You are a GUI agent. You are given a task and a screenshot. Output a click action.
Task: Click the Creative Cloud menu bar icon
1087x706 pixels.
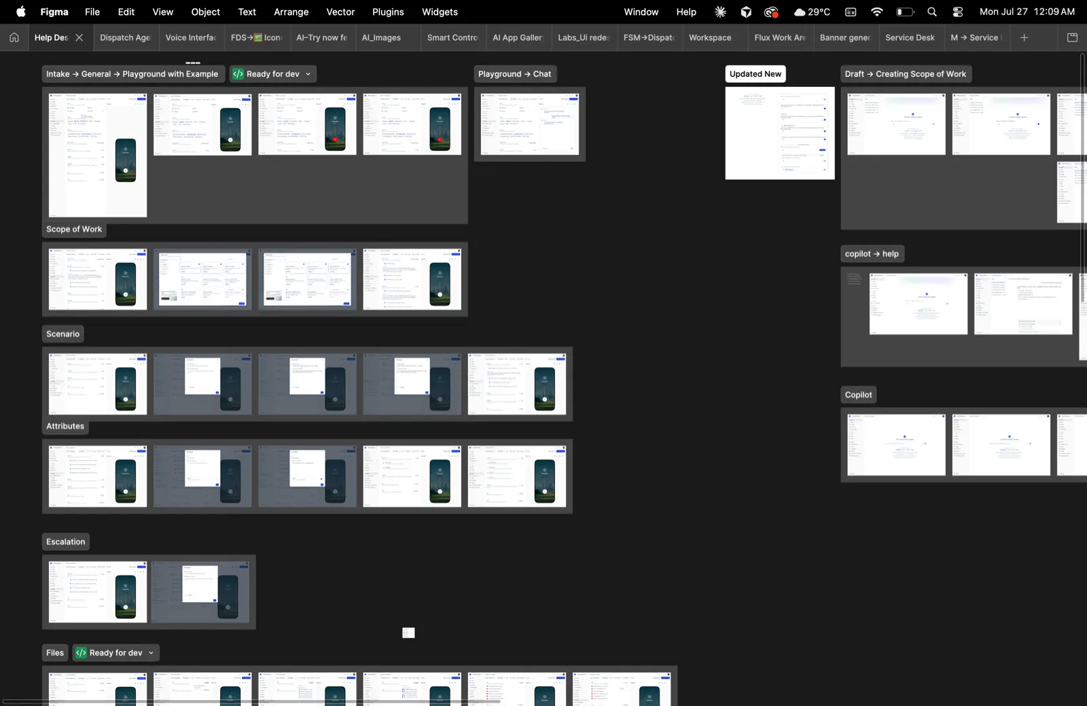771,12
